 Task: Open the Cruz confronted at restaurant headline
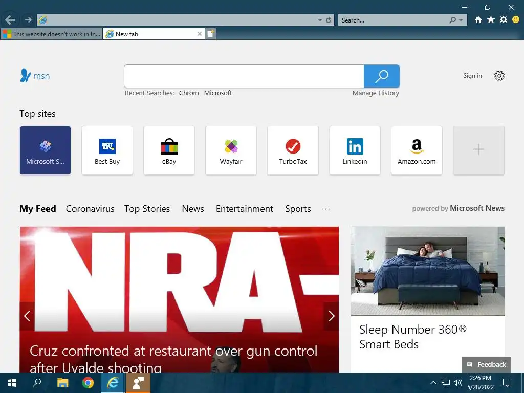coord(173,359)
